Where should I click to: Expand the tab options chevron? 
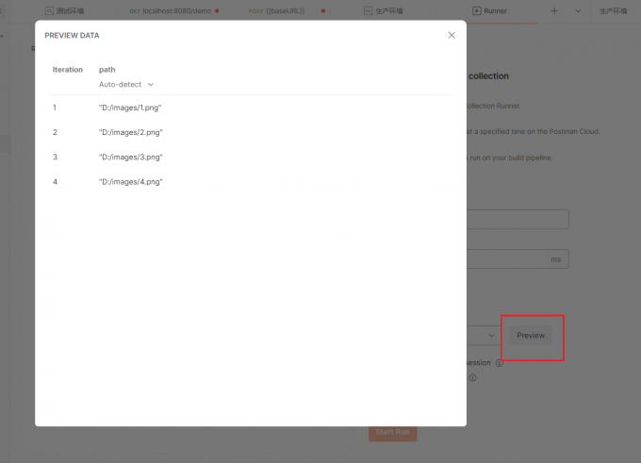(578, 11)
